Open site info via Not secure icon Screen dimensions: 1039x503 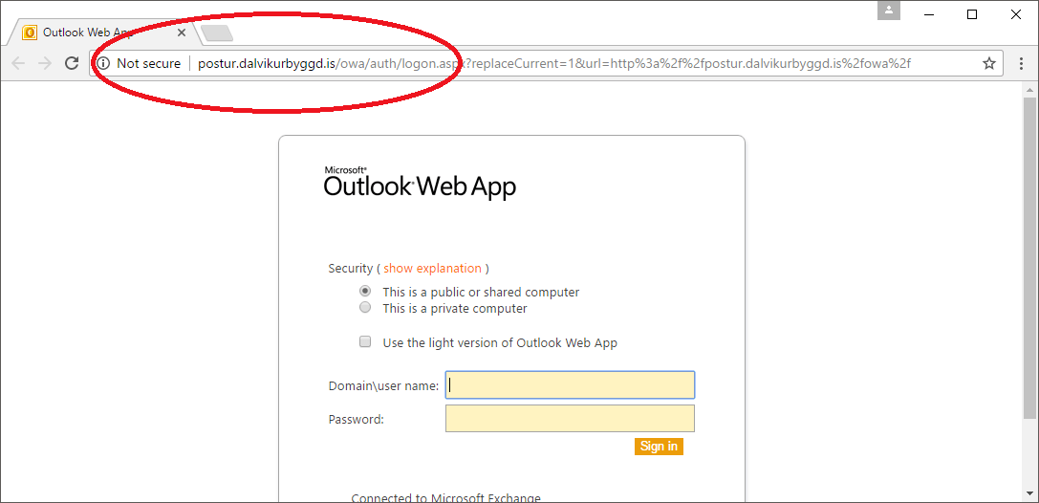coord(103,64)
